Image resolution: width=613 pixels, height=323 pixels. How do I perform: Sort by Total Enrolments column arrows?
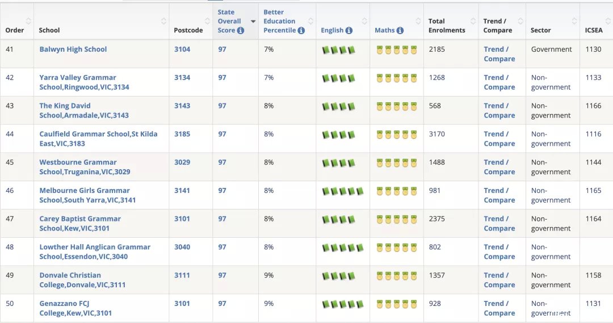pyautogui.click(x=473, y=21)
